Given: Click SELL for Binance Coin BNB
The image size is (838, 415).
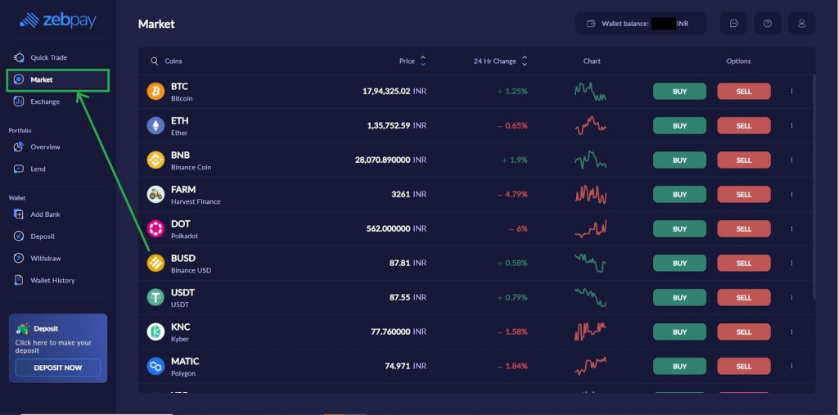Looking at the screenshot, I should click(743, 160).
